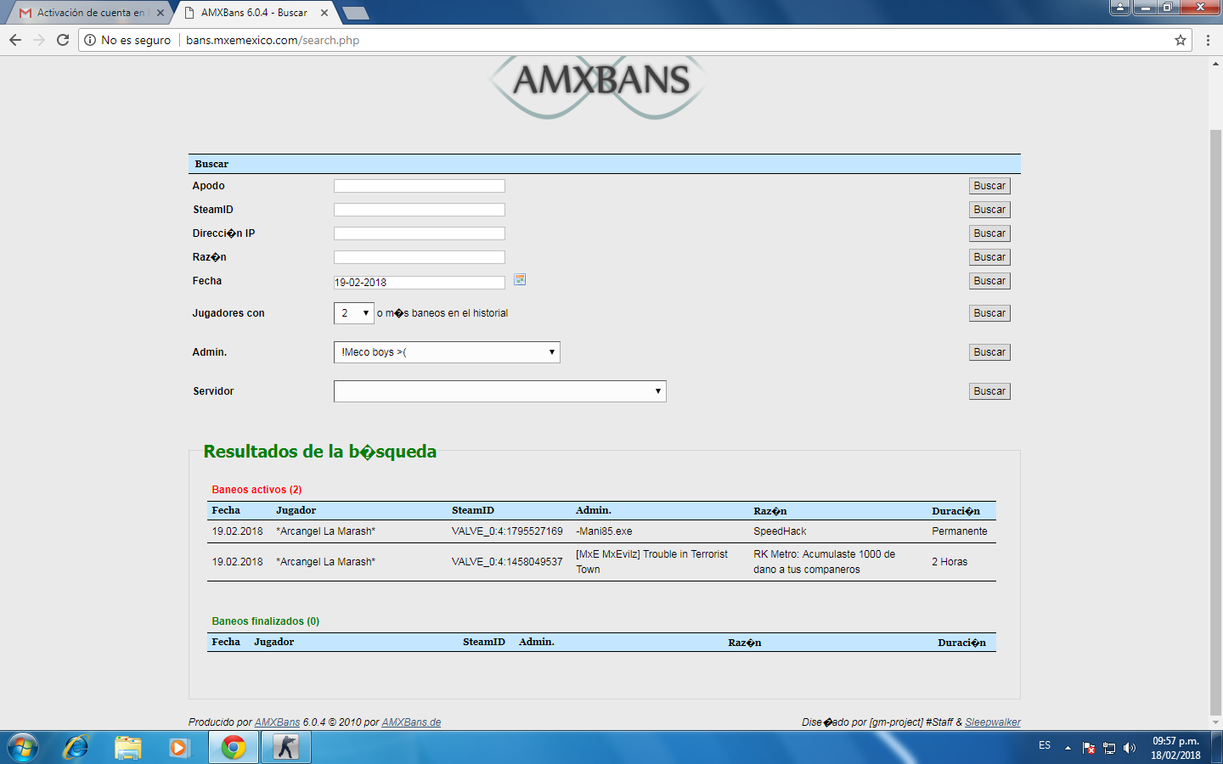1223x764 pixels.
Task: Click Buscar in the SteamID row
Action: 989,210
